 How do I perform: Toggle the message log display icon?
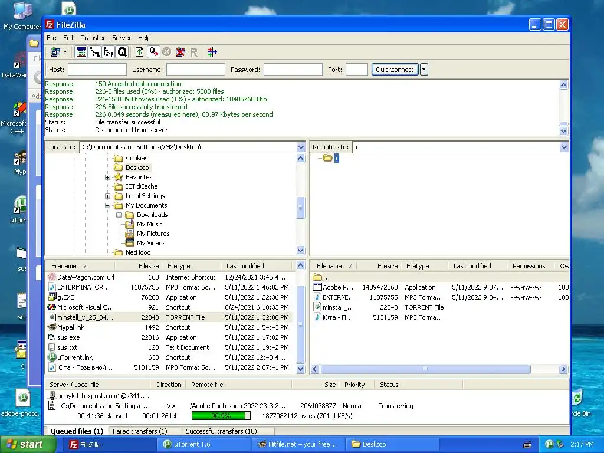click(x=81, y=52)
